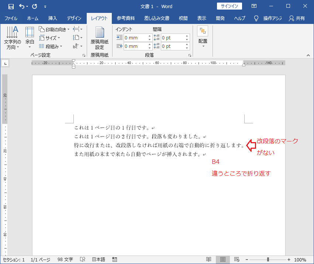314x264 pixels.
Task: Select the 文字列の方向 (text direction) tool
Action: point(12,37)
